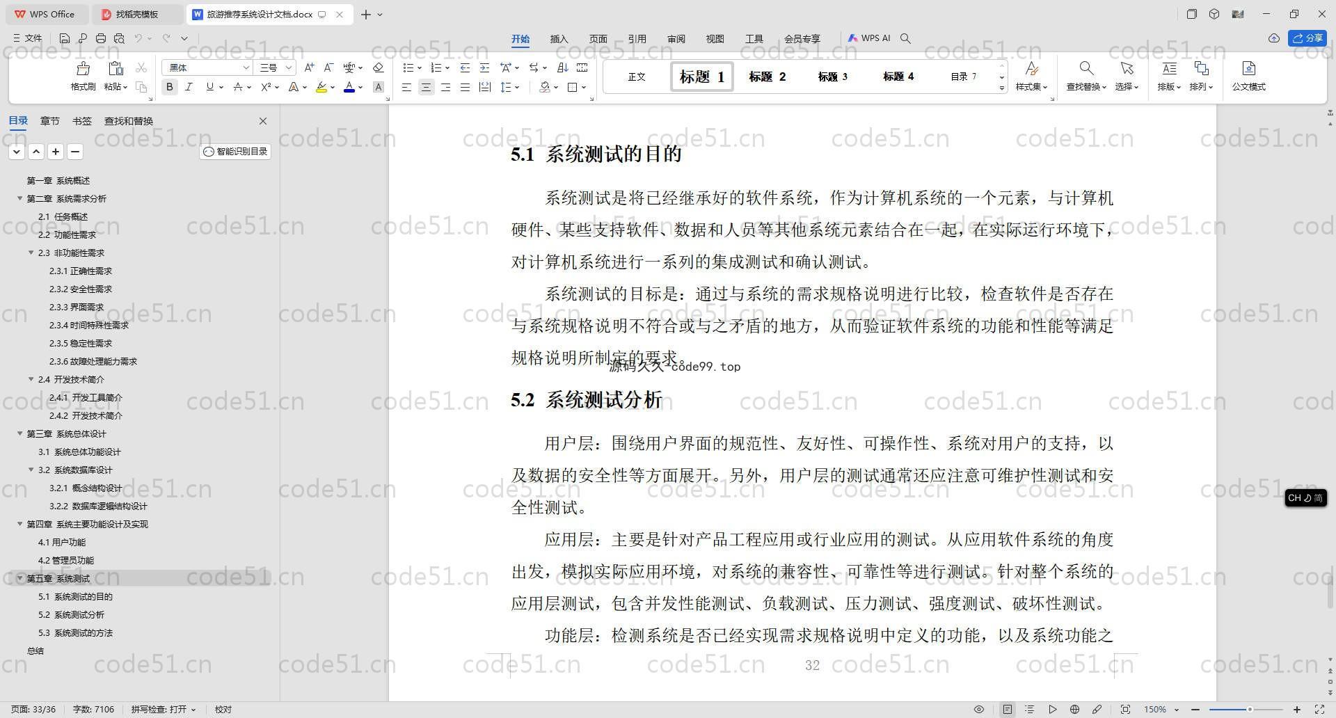Expand the styles gallery more arrow
The width and height of the screenshot is (1336, 718).
[x=1002, y=88]
